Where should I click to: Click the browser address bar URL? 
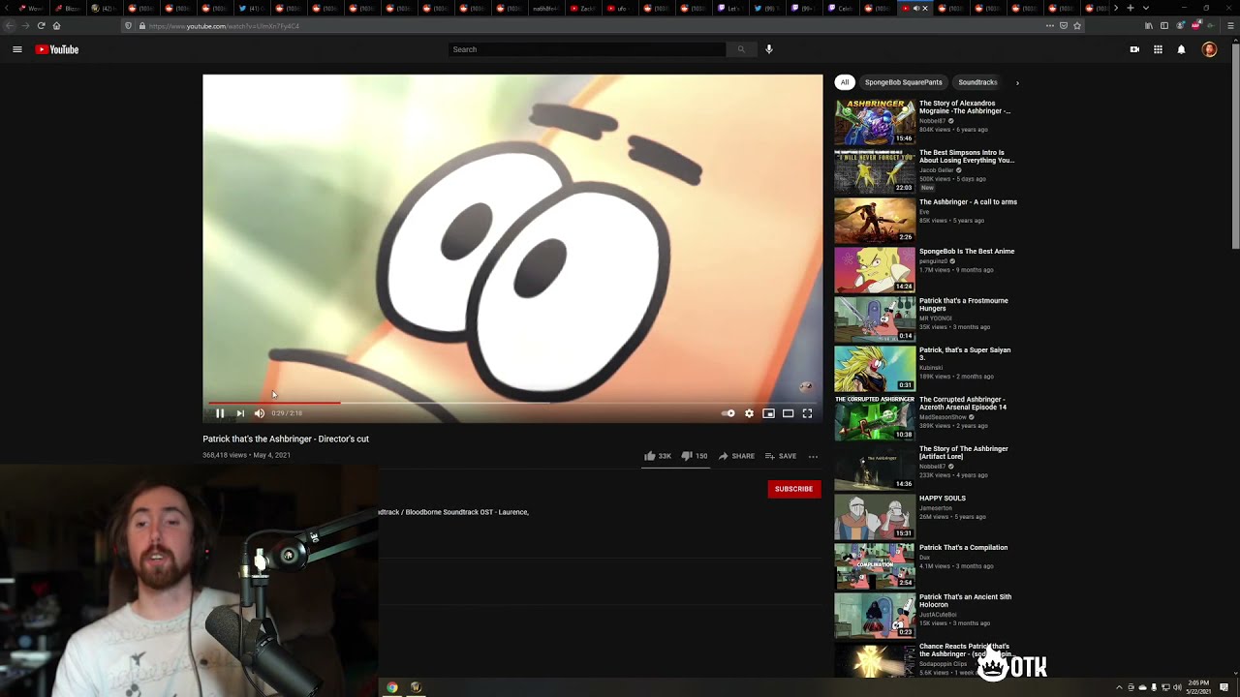tap(224, 26)
